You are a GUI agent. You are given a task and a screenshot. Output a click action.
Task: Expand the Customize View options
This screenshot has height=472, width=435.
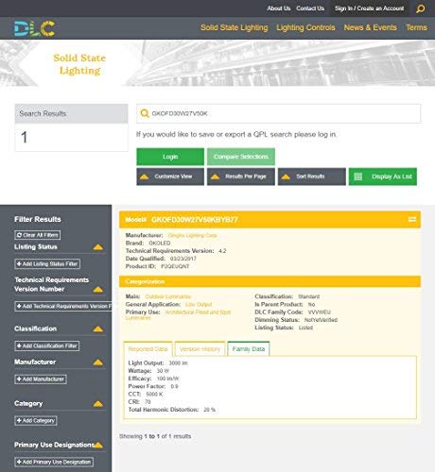(170, 177)
